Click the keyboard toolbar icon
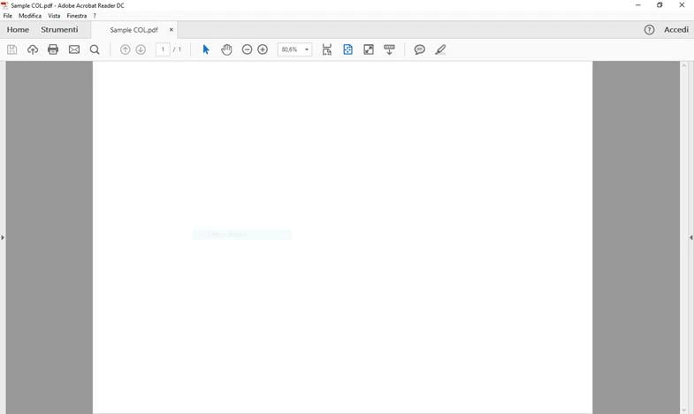The image size is (694, 414). coord(390,49)
